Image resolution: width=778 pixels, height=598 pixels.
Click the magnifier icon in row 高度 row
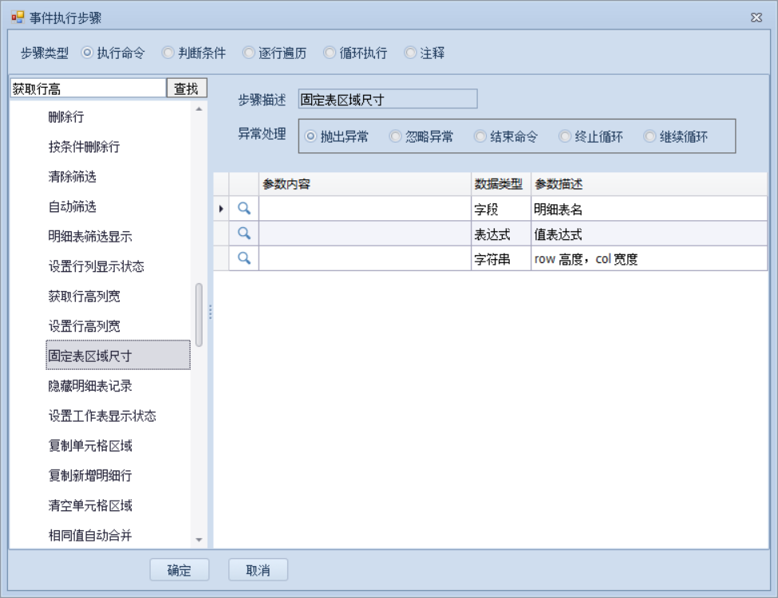coord(244,258)
